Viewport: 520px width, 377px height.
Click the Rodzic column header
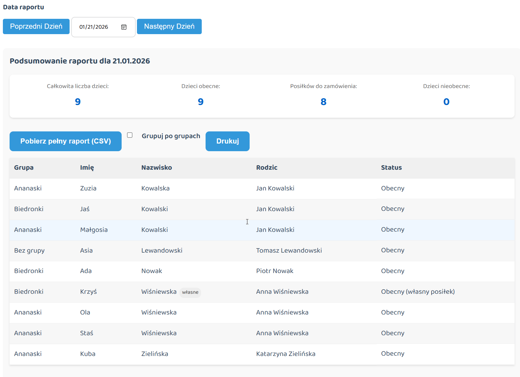(267, 168)
